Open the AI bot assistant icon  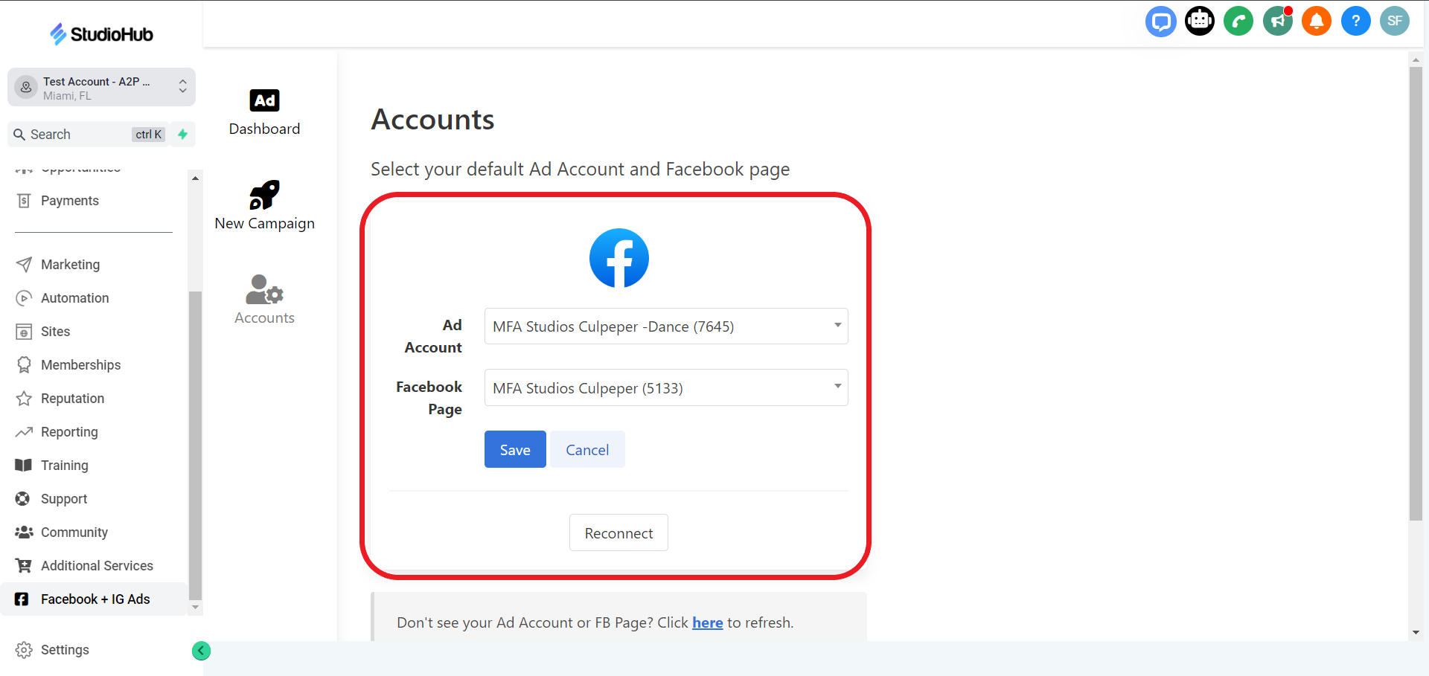1199,21
